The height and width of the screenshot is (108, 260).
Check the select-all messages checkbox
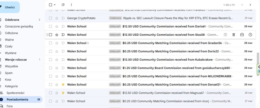pyautogui.click(x=50, y=5)
